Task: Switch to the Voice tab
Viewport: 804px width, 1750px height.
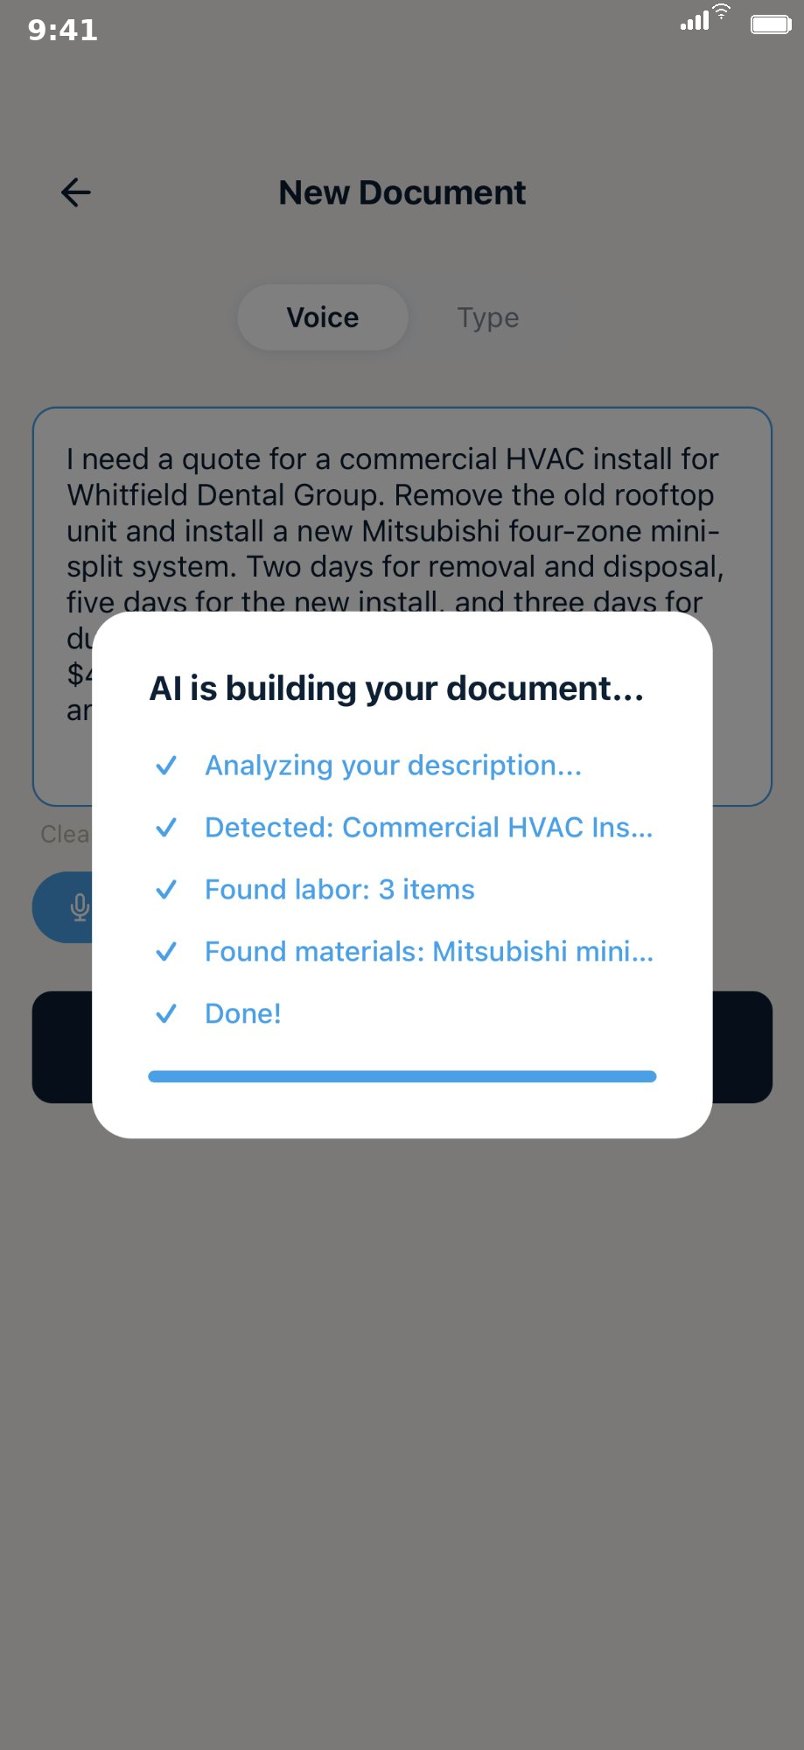Action: 323,318
